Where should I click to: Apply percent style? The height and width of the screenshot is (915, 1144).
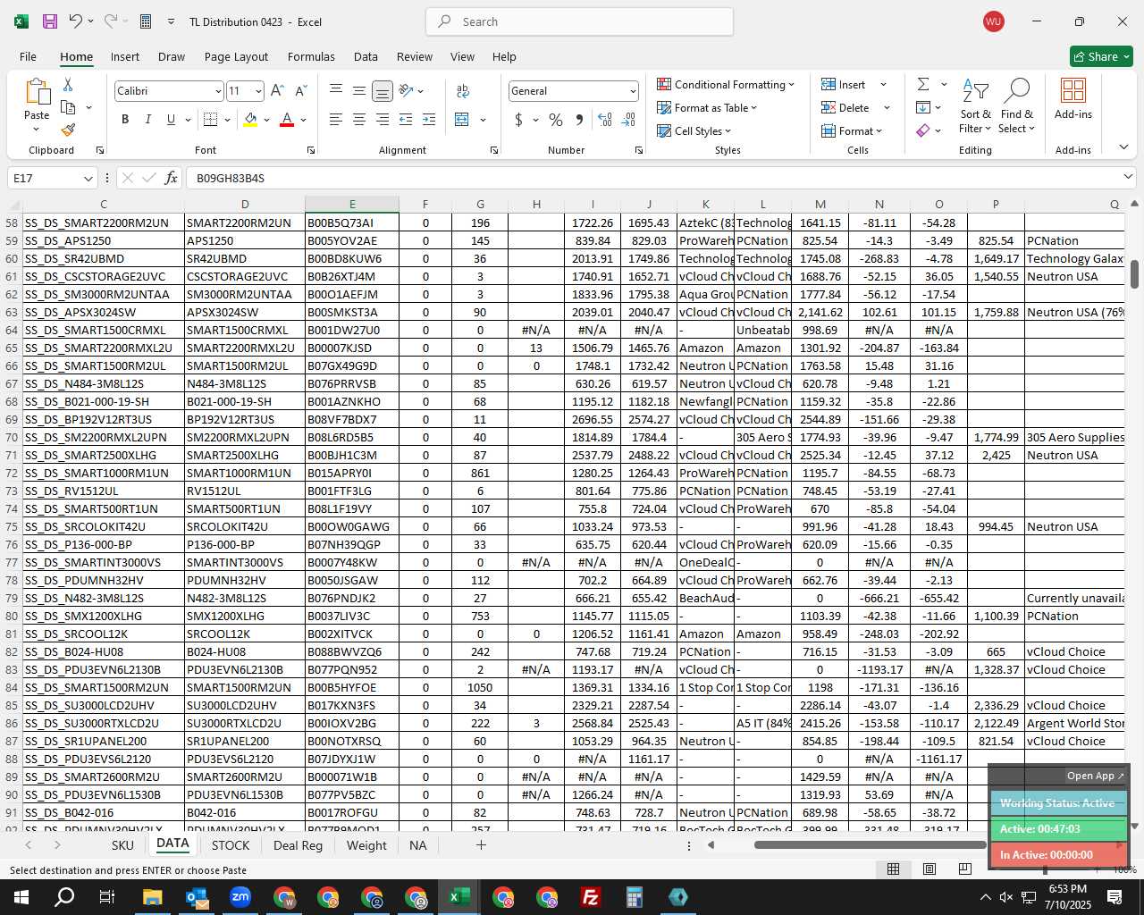[556, 120]
